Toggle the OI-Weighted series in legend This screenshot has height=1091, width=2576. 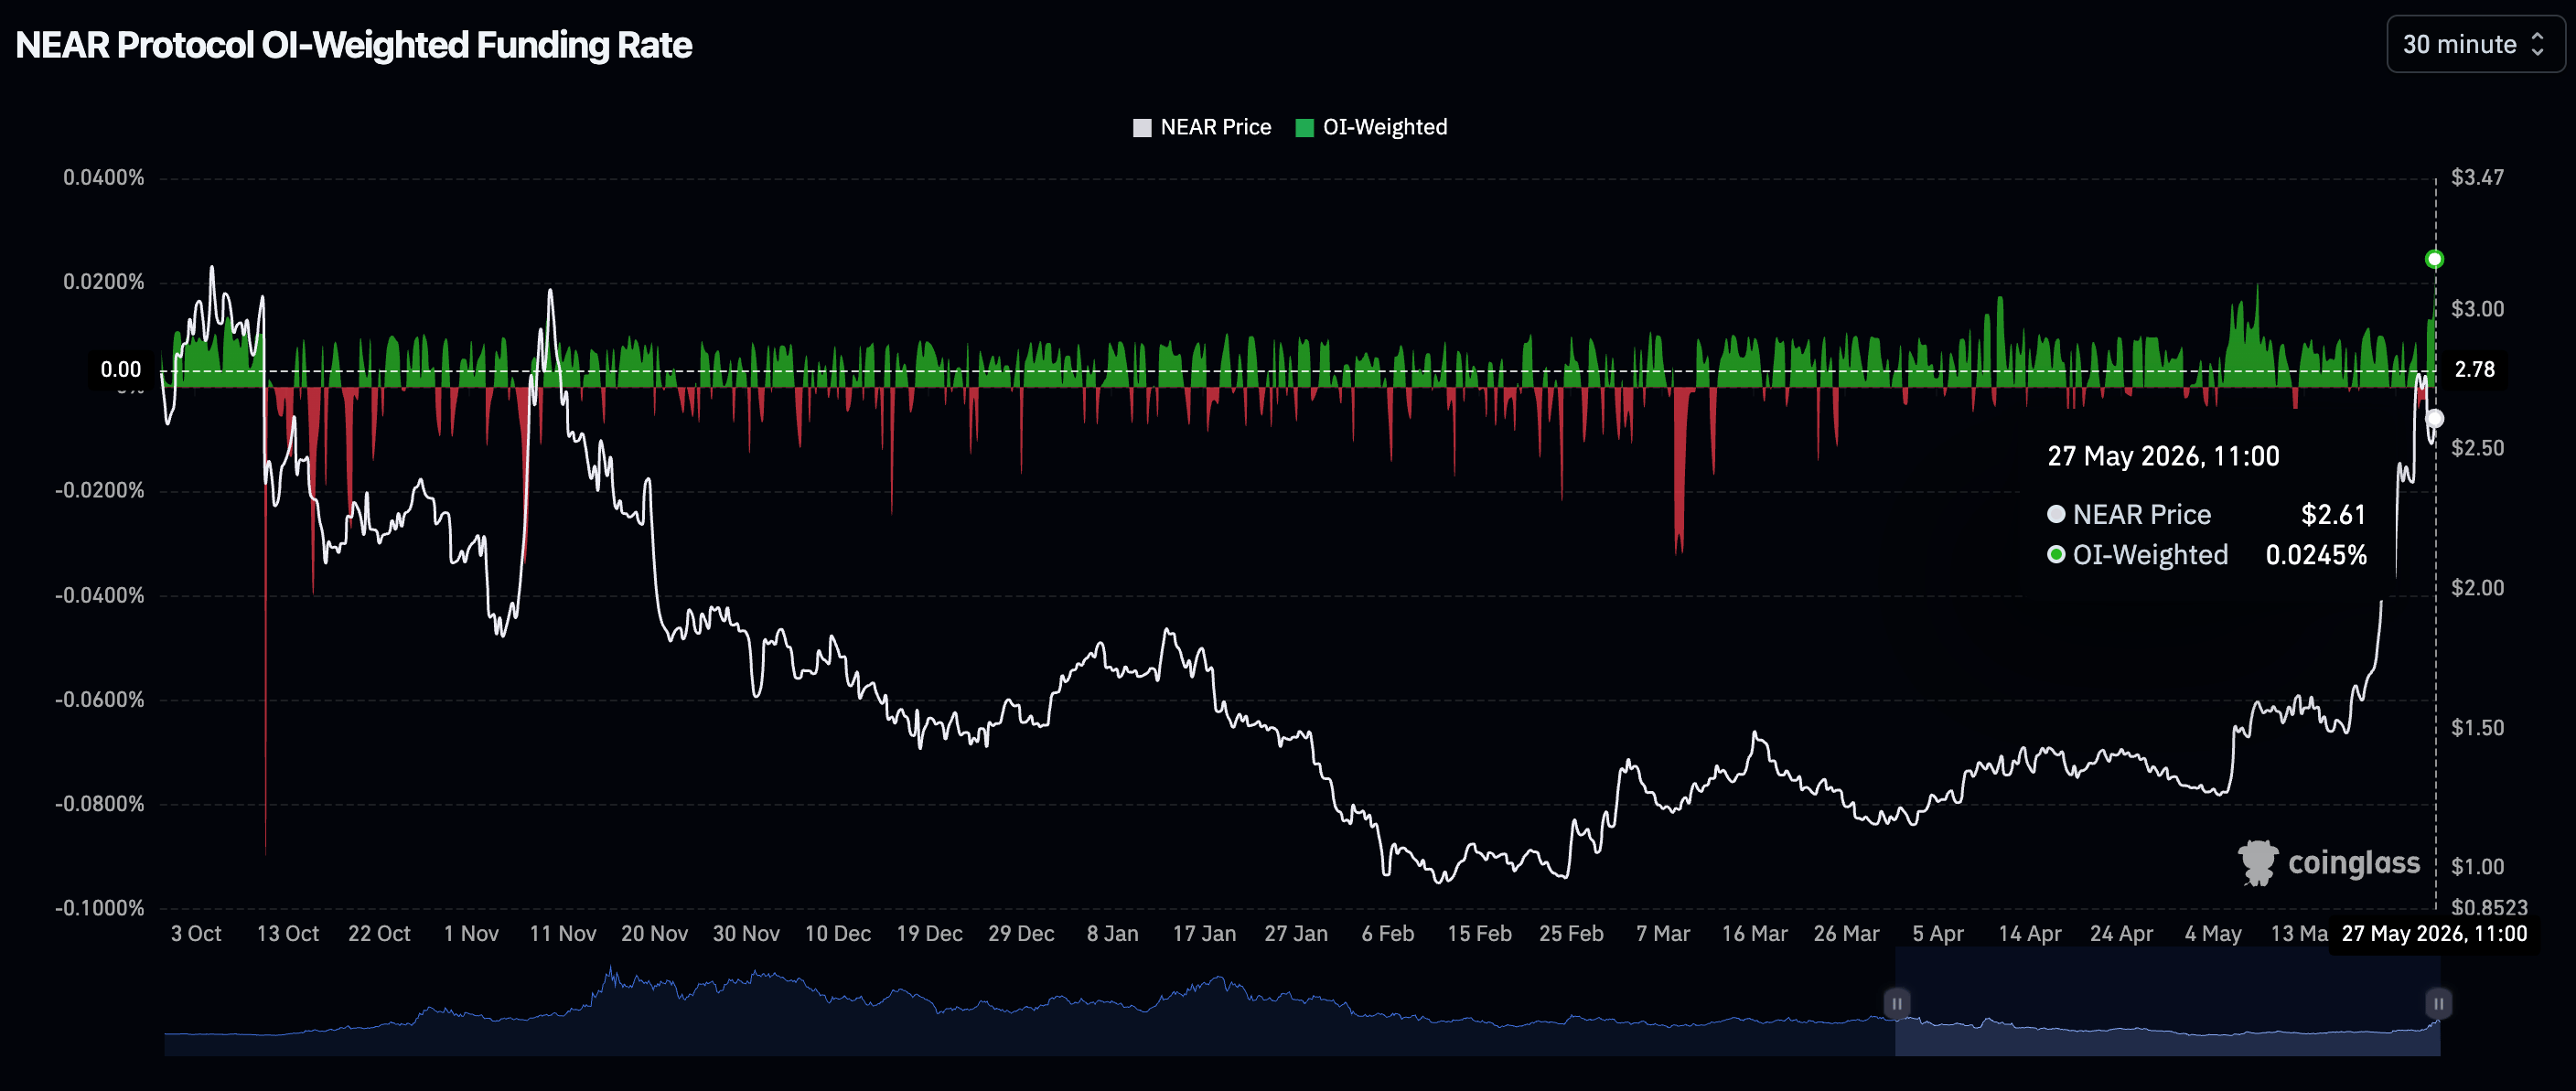pyautogui.click(x=1371, y=127)
